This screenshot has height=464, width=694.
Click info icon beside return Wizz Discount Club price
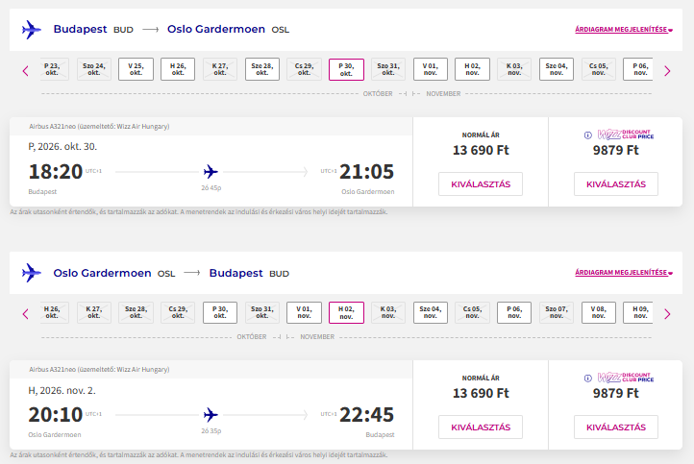point(587,379)
